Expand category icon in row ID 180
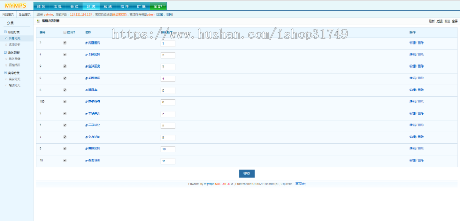Image resolution: width=460 pixels, height=221 pixels. pos(86,102)
